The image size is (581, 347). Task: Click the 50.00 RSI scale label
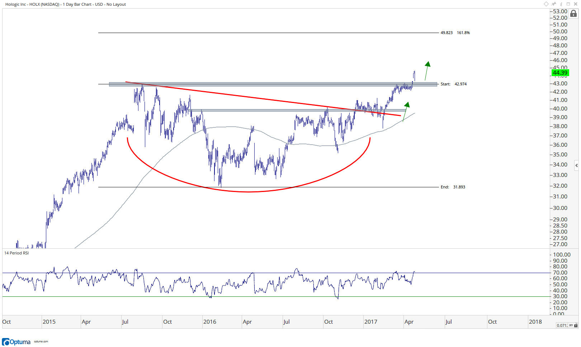(560, 285)
